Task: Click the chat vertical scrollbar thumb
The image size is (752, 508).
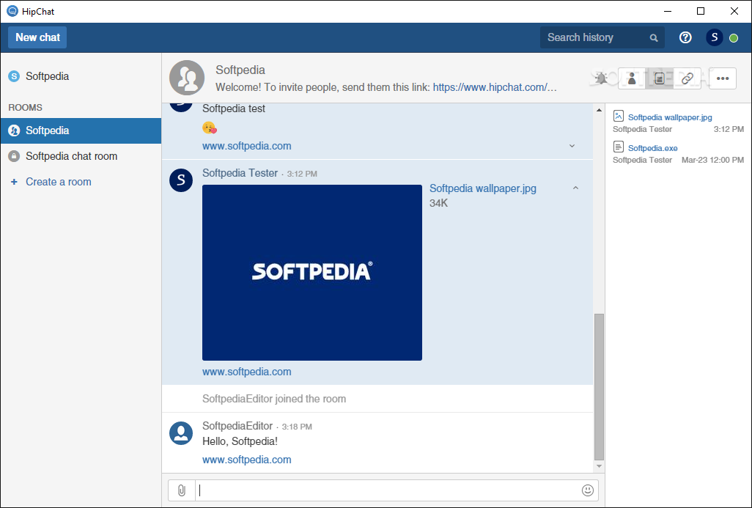Action: coord(599,386)
